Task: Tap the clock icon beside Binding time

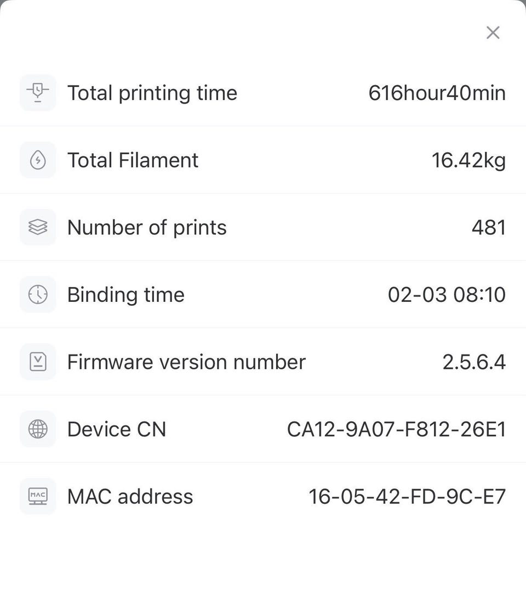Action: click(x=38, y=294)
